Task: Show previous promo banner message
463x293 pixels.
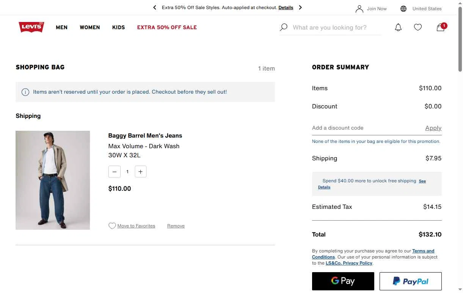Action: 155,8
